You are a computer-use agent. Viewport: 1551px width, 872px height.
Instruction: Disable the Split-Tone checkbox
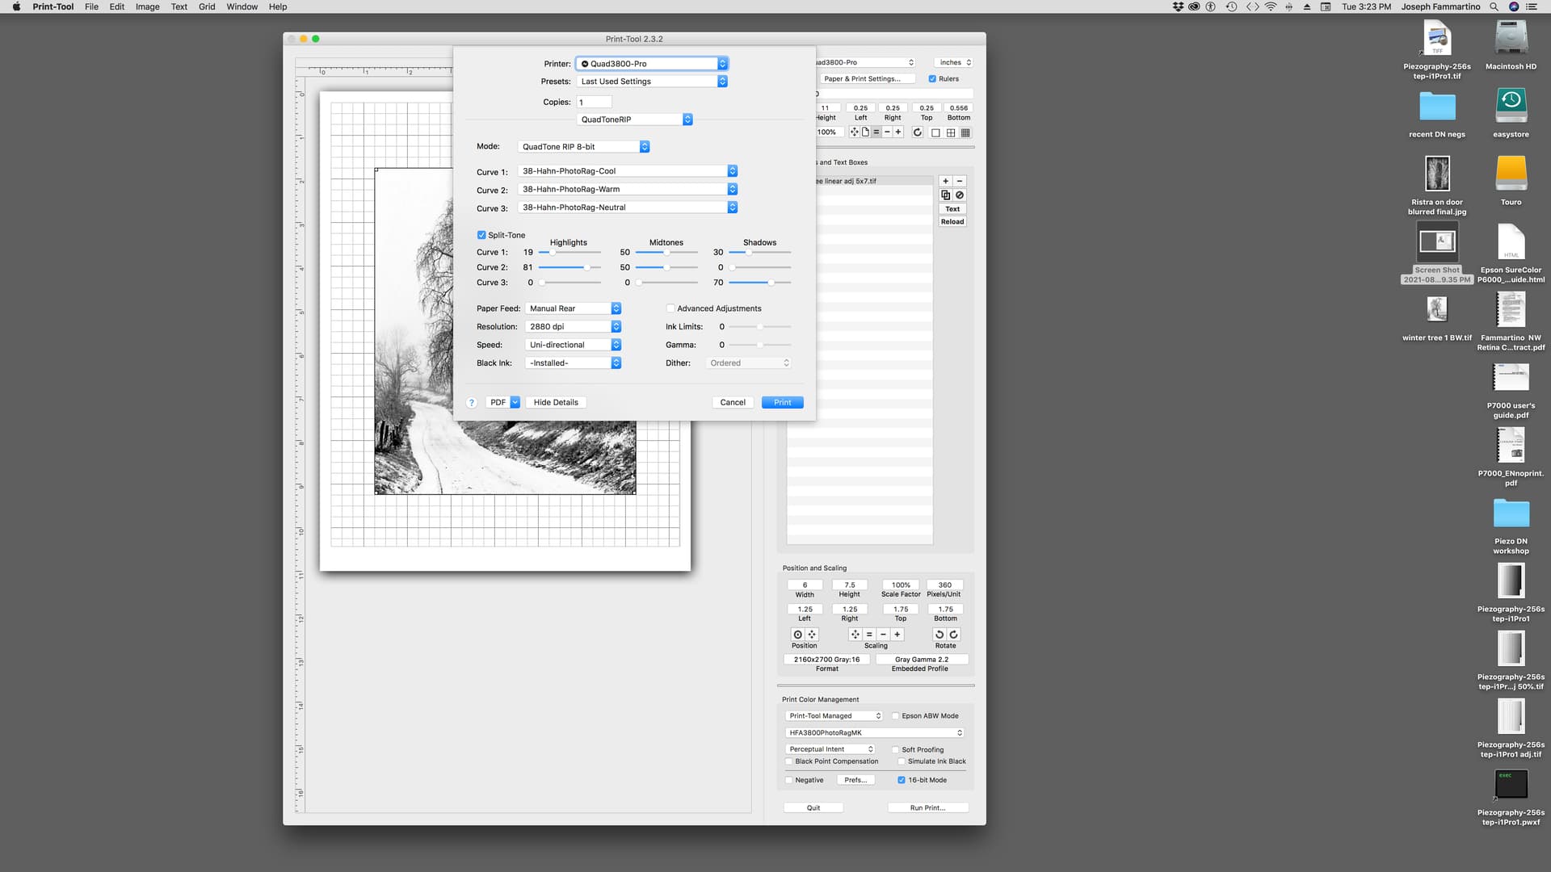click(x=481, y=236)
